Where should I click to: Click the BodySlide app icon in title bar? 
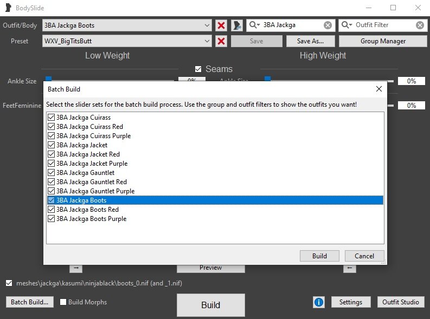[x=8, y=8]
